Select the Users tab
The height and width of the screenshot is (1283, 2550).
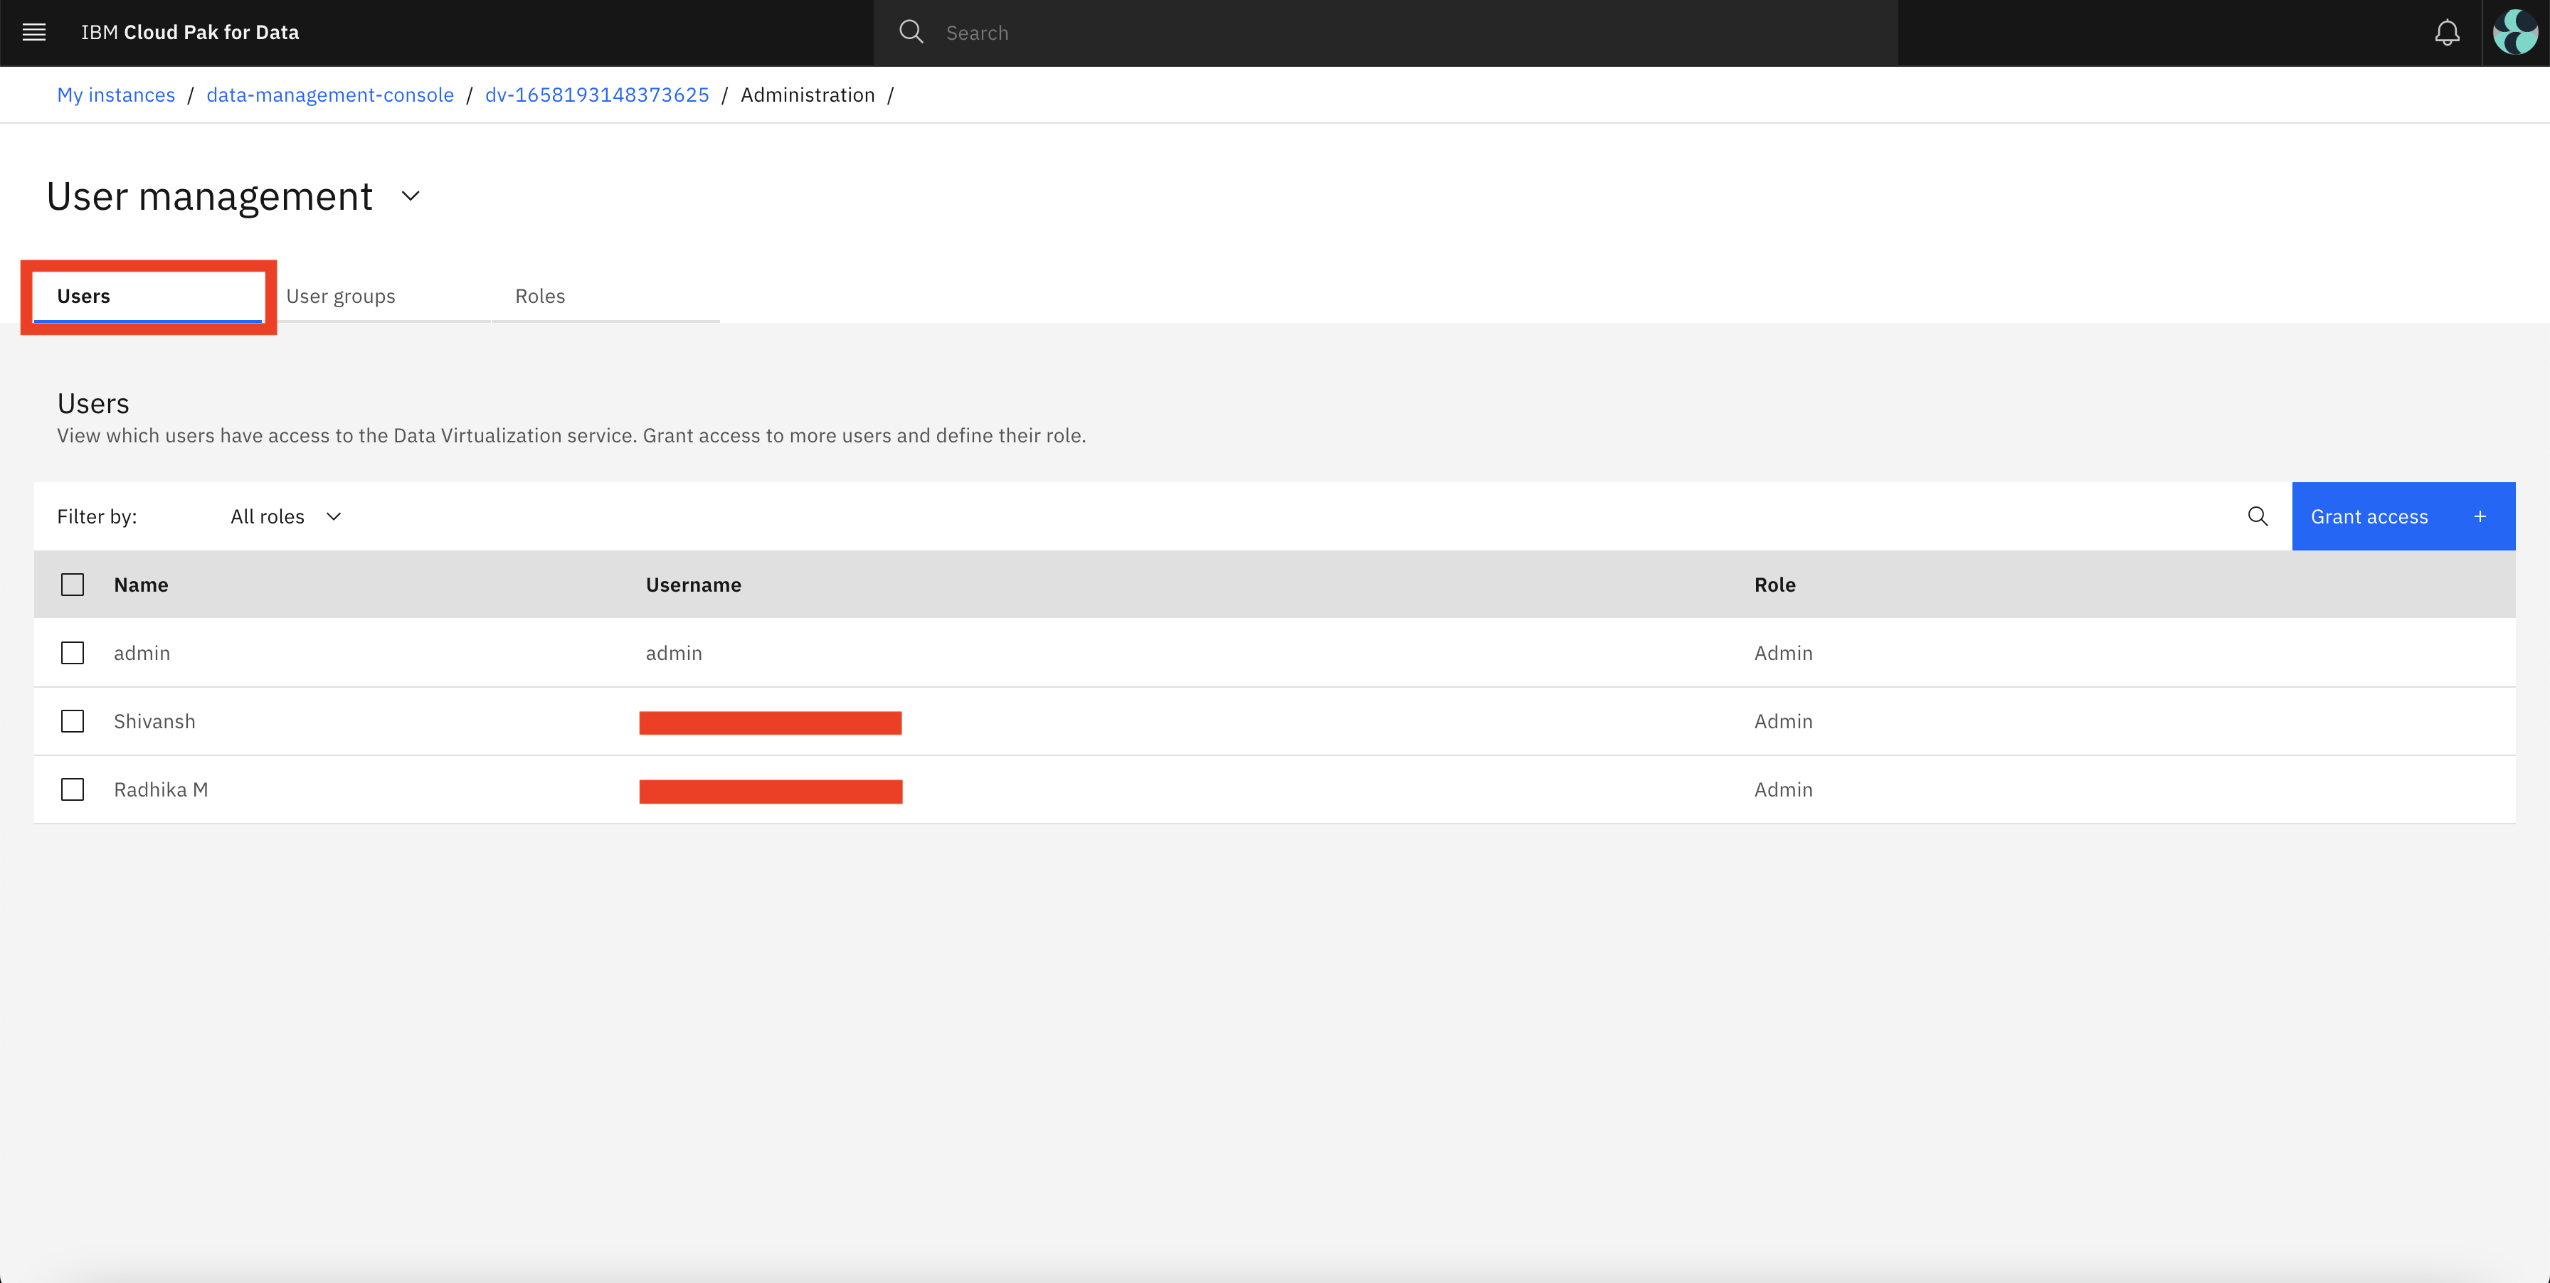(83, 296)
